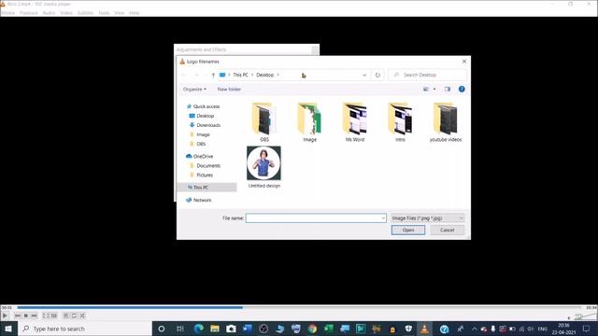Toggle VLC playlist button
The image size is (598, 336).
pos(65,315)
